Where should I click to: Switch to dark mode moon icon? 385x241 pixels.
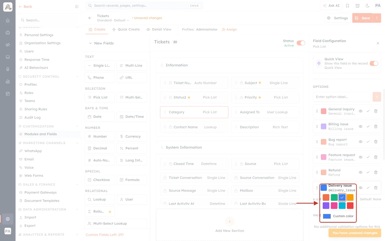point(367,6)
